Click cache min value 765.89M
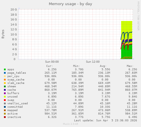Viewport: 141px width, 127px height. click(x=77, y=90)
